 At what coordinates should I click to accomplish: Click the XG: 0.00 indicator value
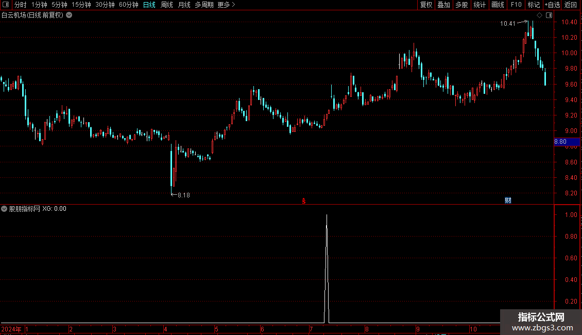click(x=54, y=209)
